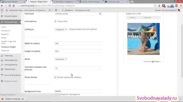The width and height of the screenshot is (183, 102).
Task: Open the downloaded zip file menu arrow
Action: pos(27,99)
